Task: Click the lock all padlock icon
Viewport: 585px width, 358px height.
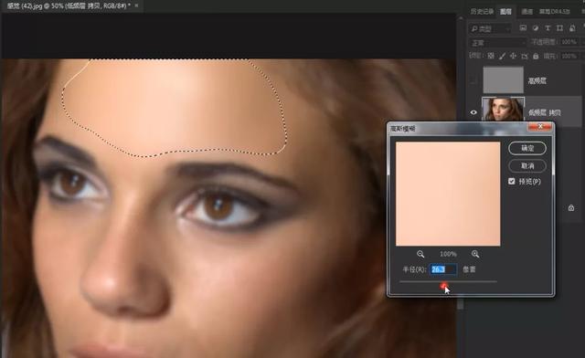Action: pyautogui.click(x=536, y=56)
